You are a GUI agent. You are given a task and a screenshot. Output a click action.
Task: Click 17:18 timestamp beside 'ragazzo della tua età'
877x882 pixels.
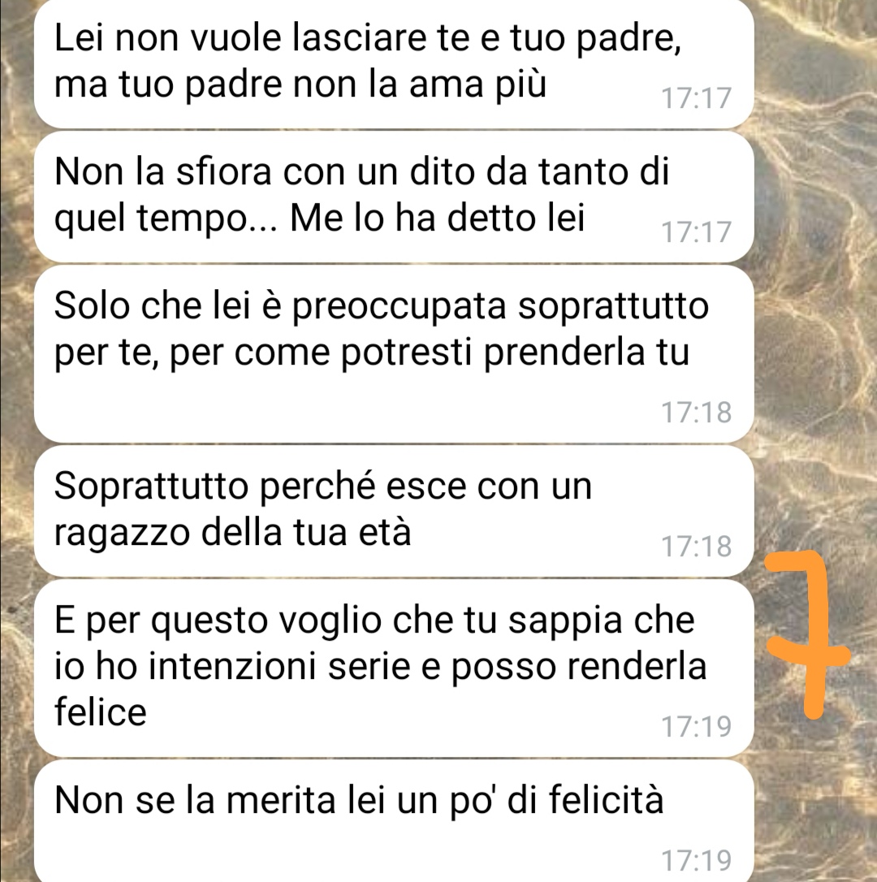[696, 546]
